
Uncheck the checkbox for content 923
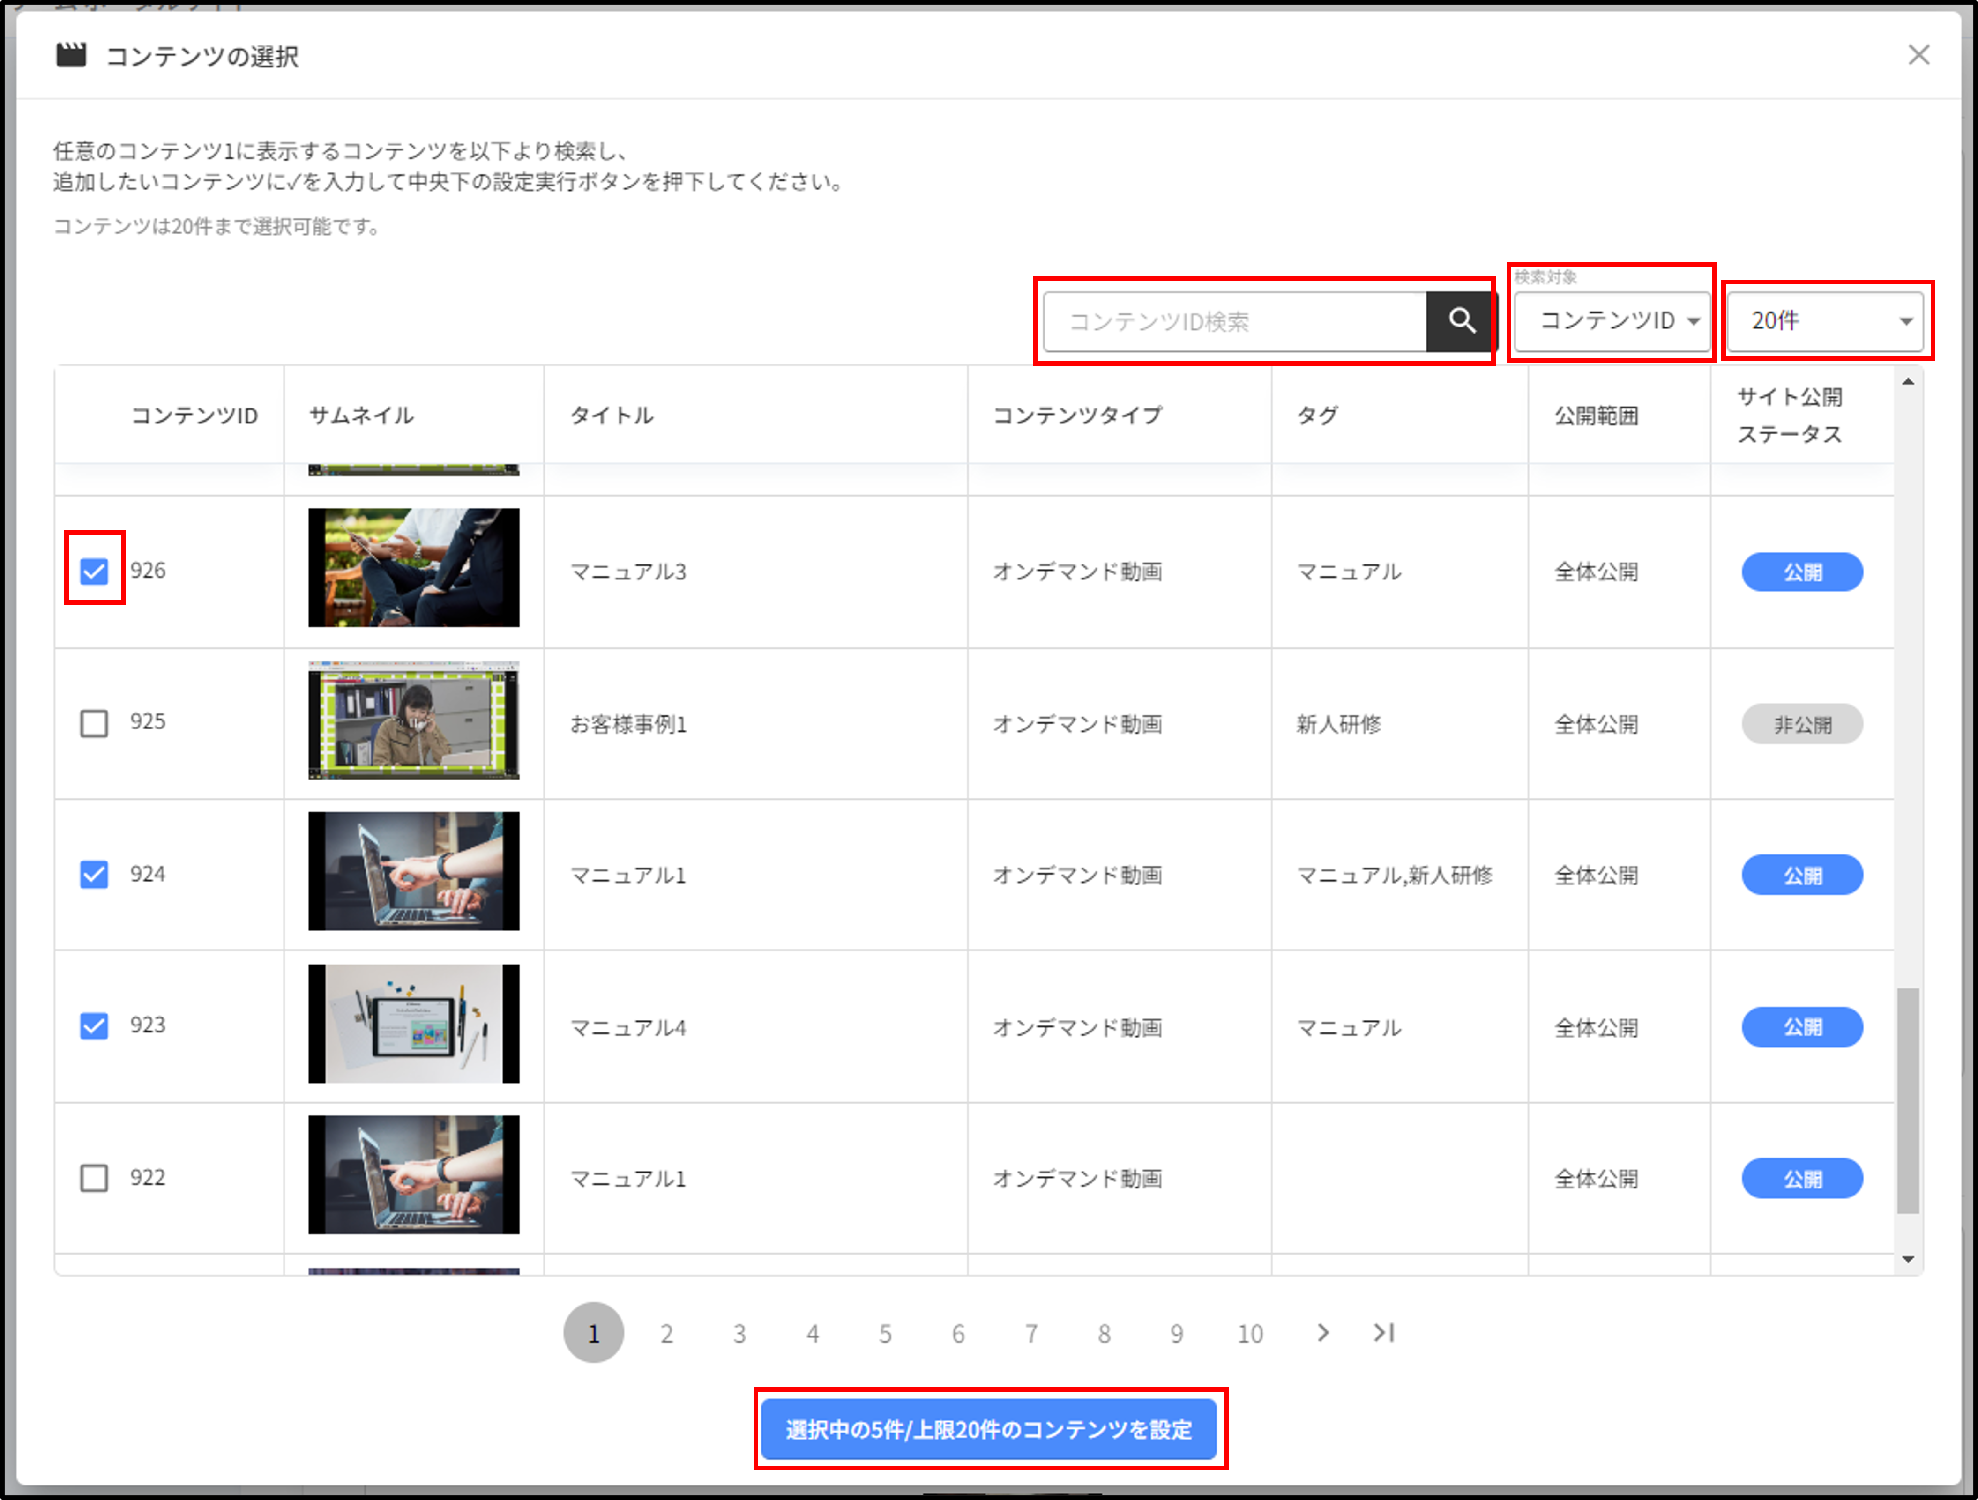[94, 1025]
